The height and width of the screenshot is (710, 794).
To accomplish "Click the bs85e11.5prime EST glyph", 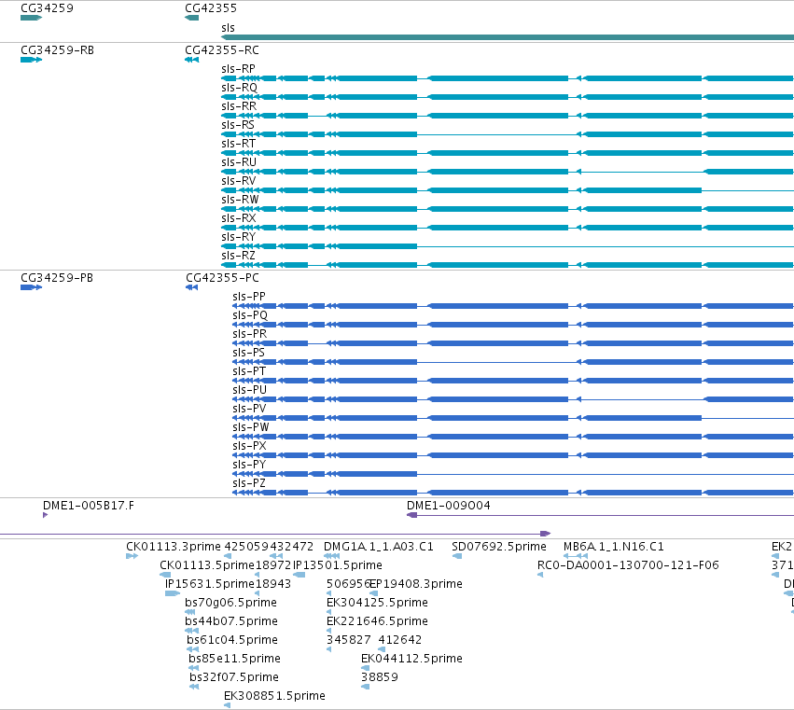I will [x=193, y=668].
